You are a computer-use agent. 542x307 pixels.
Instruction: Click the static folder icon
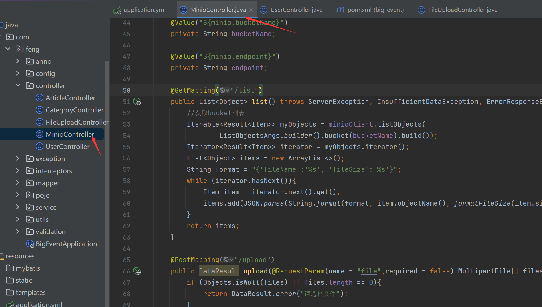click(x=10, y=280)
